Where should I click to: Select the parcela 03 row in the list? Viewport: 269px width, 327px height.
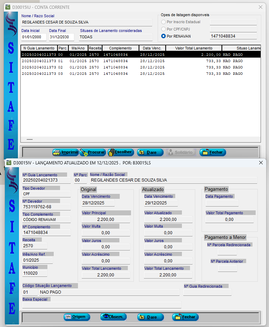tap(140, 74)
